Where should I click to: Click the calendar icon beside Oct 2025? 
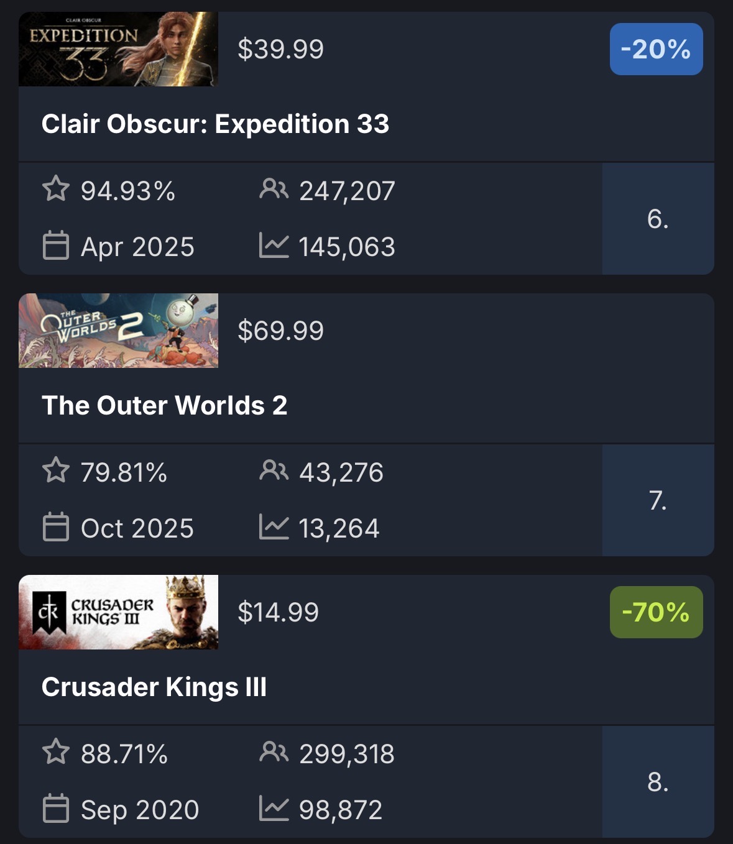[x=56, y=527]
